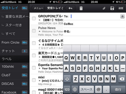This screenshot has width=126, height=94.
Task: Select checkbox for ぐるなびタイムポ email
Action: (34, 43)
